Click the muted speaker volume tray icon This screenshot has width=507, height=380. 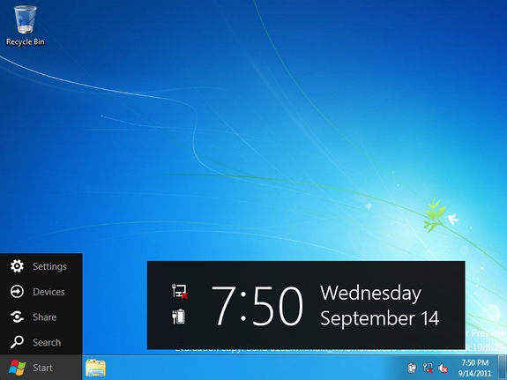pos(443,368)
